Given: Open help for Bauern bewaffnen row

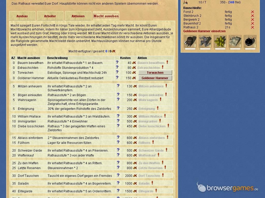Looking at the screenshot, I should (x=117, y=62).
